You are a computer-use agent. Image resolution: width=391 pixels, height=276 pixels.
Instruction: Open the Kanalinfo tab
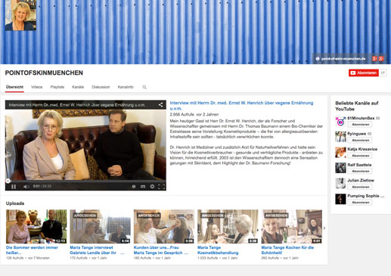[126, 87]
